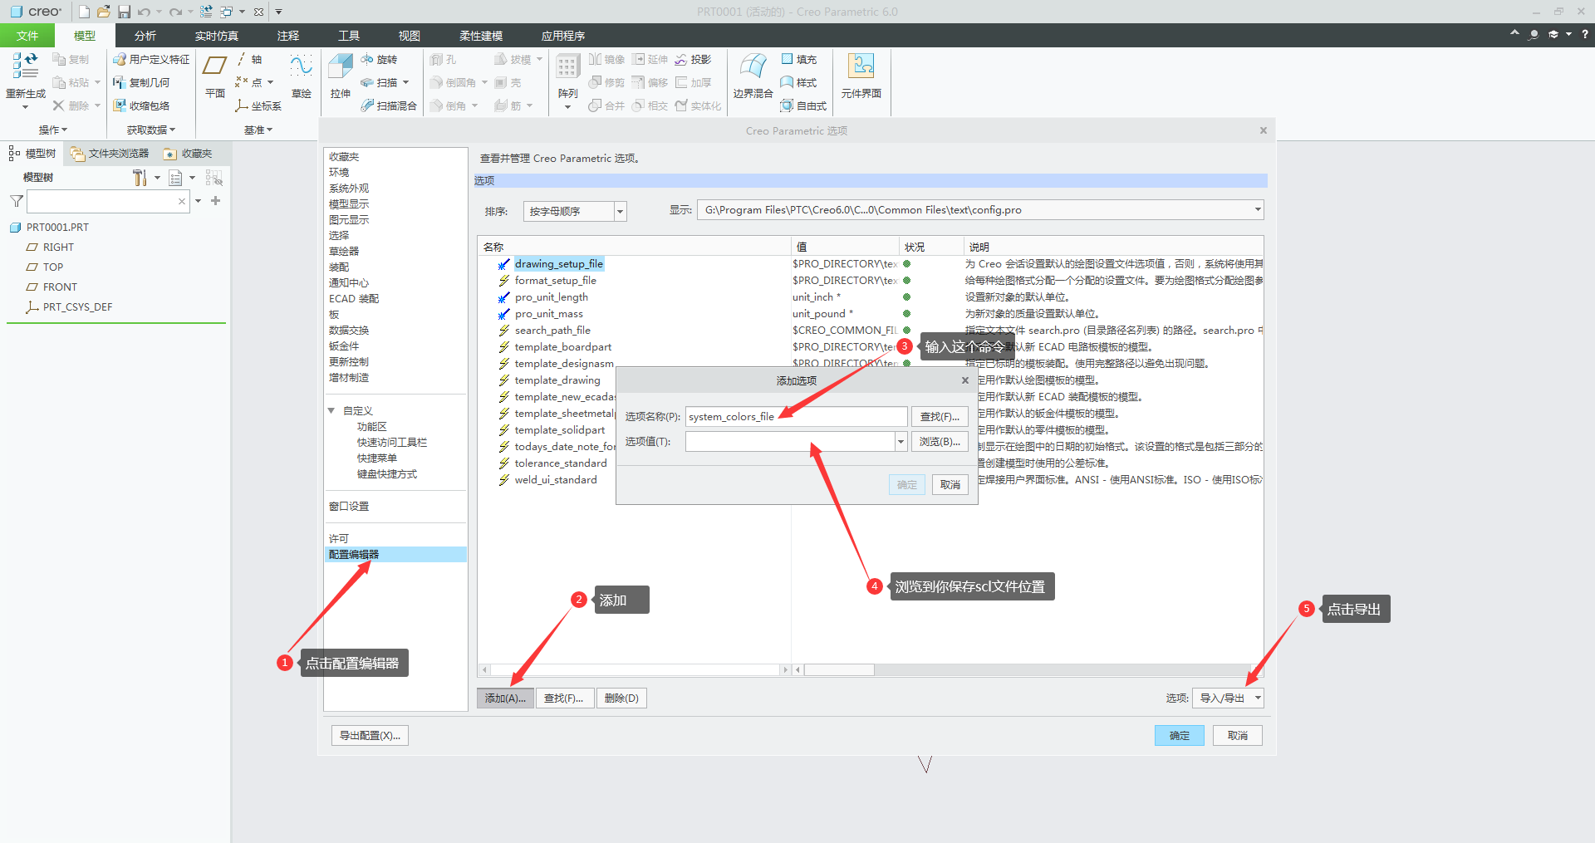Image resolution: width=1595 pixels, height=843 pixels.
Task: Click the 导出配置(X)... button
Action: [370, 736]
